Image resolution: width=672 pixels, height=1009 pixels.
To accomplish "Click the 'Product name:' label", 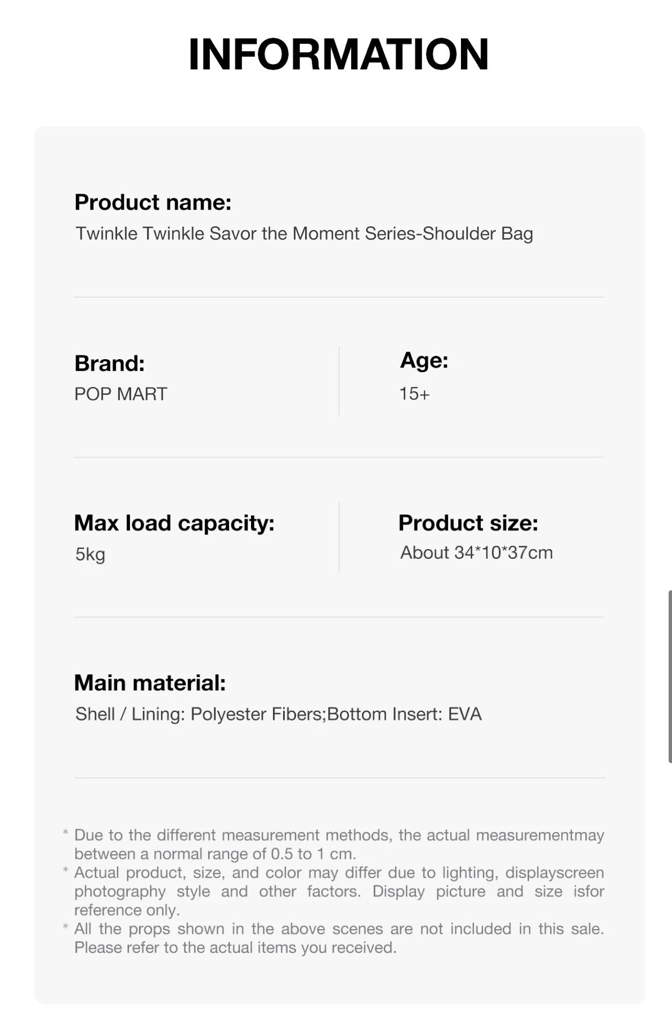I will (x=153, y=203).
